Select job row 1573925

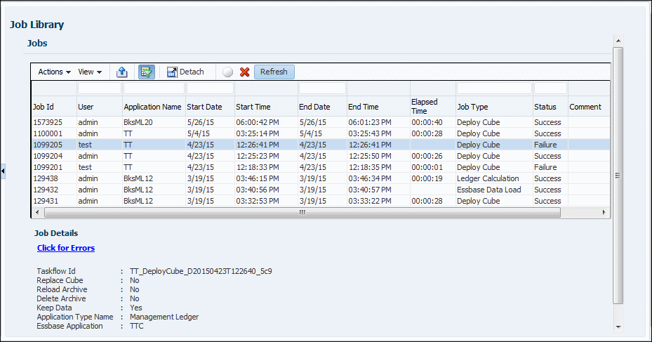[321, 122]
